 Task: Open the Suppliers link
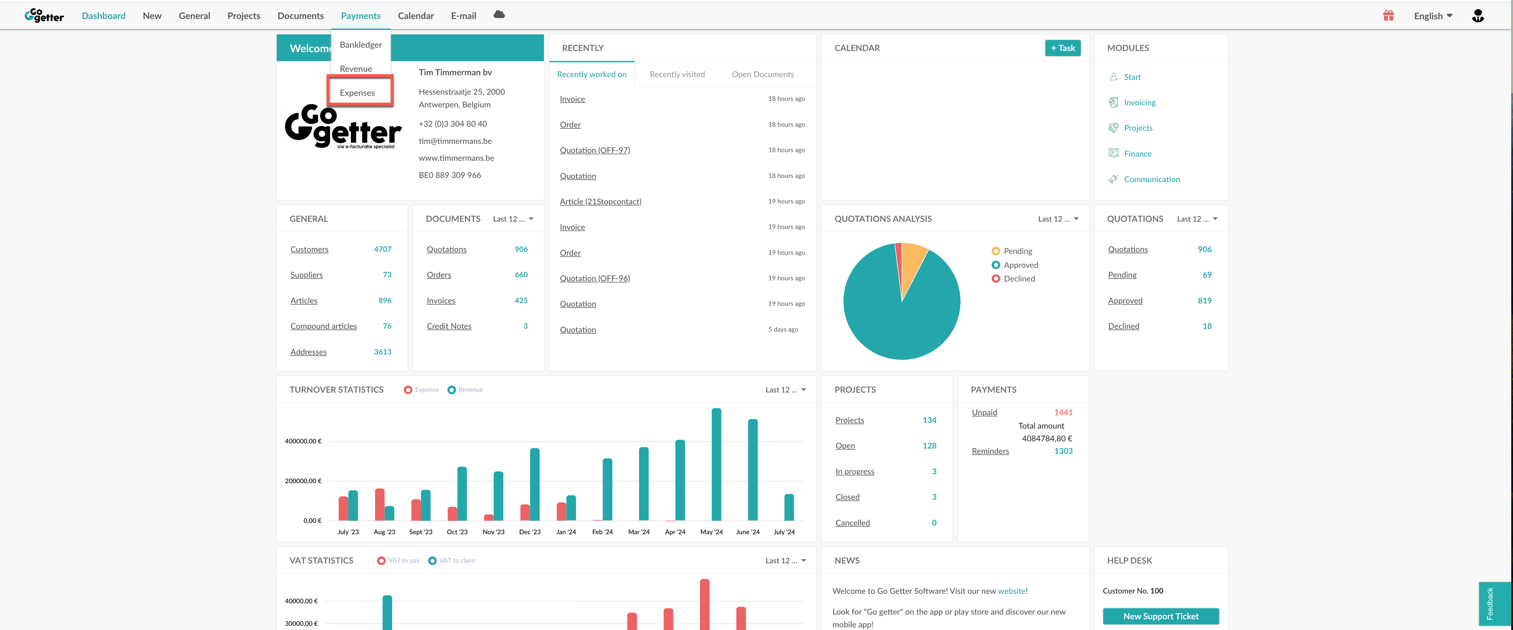point(306,275)
